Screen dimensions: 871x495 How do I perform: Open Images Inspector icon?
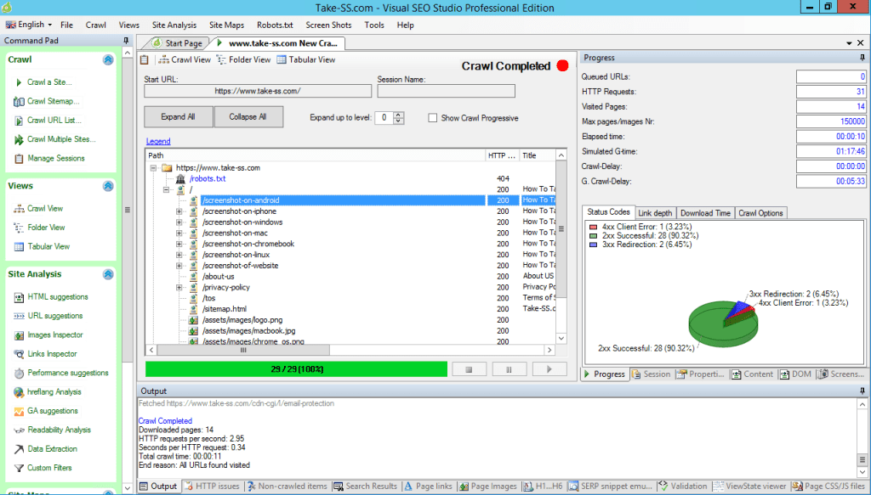click(x=19, y=335)
